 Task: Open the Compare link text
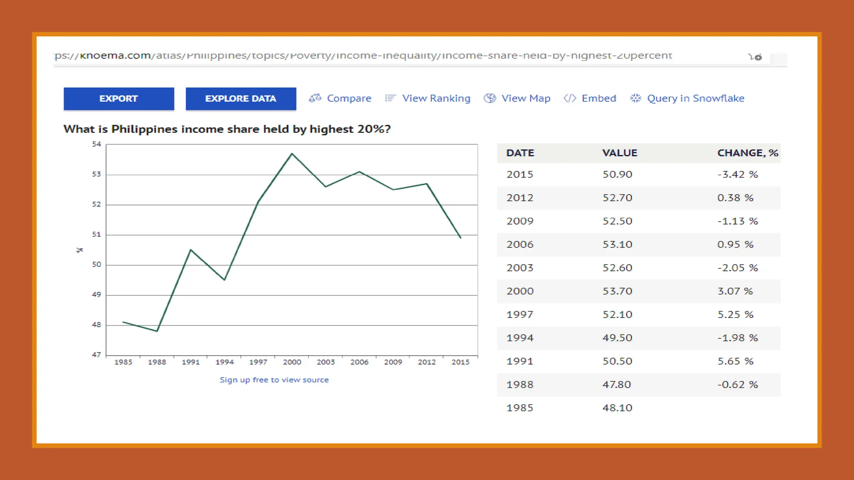(349, 98)
